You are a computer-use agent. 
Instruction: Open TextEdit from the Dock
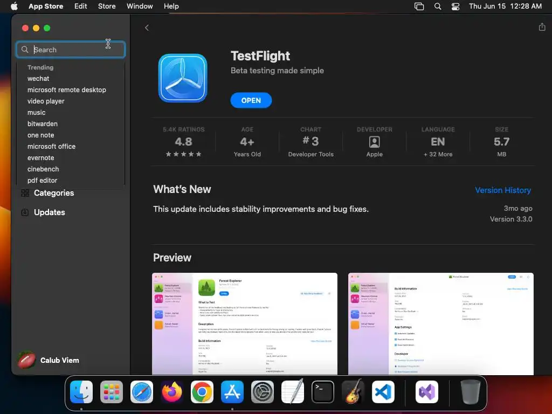pyautogui.click(x=293, y=392)
